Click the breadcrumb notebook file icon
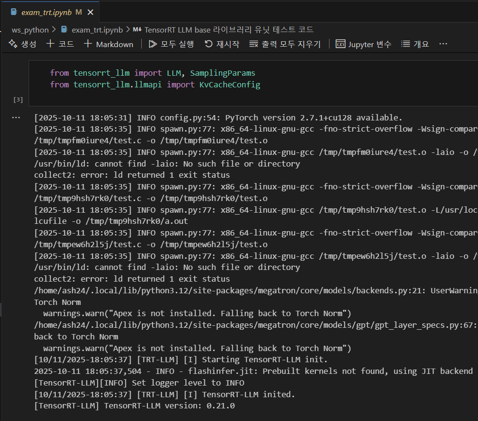The height and width of the screenshot is (421, 478). tap(64, 29)
